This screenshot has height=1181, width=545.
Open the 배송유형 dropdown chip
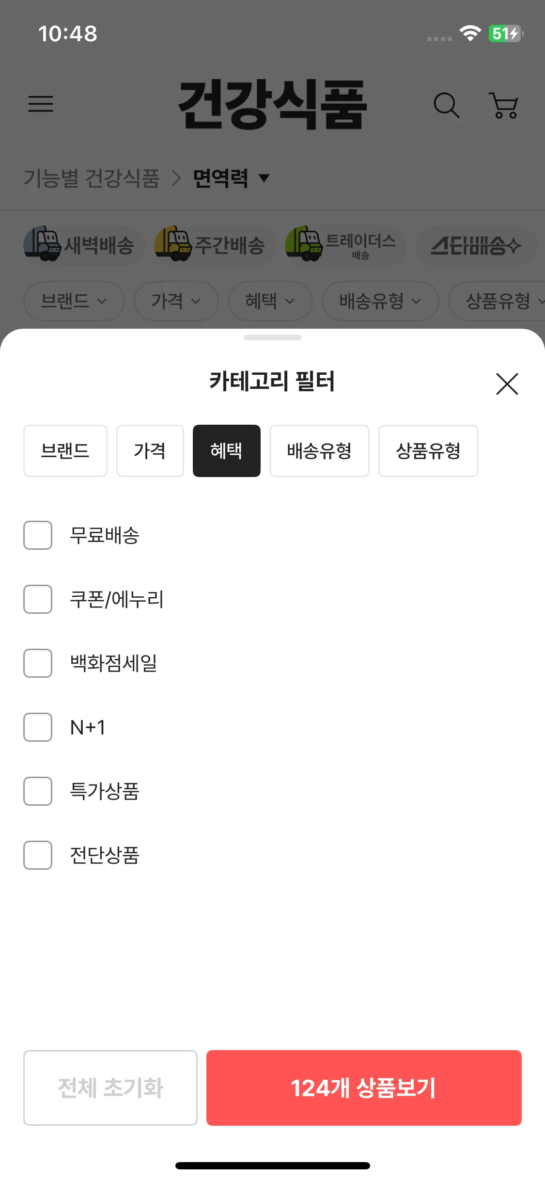[x=380, y=301]
